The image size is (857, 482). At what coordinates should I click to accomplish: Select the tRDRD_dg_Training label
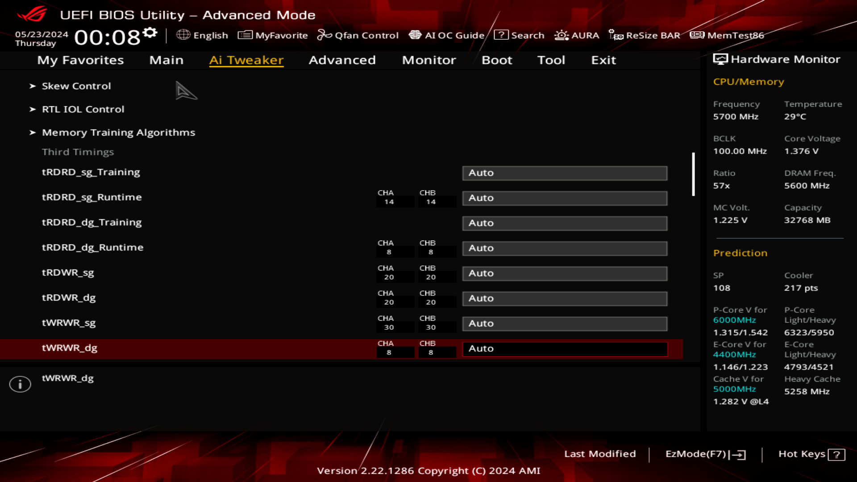click(x=92, y=222)
